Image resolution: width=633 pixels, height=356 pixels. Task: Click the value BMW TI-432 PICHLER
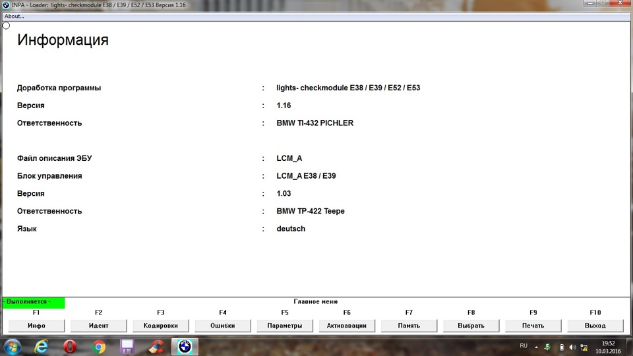(x=315, y=123)
